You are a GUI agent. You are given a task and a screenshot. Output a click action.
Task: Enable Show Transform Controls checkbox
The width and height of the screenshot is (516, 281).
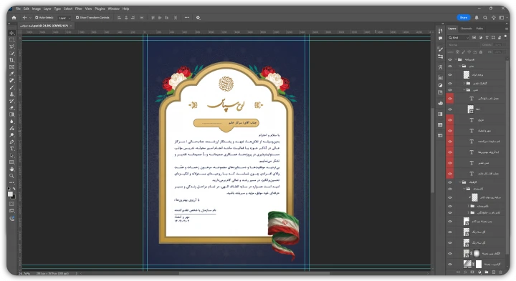tap(77, 17)
